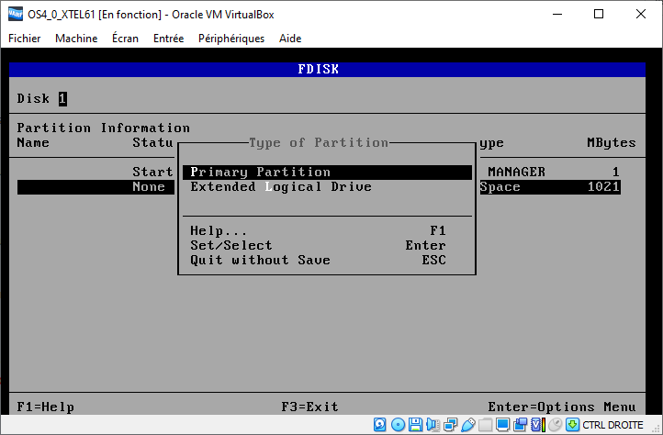Open the Écran menu
The height and width of the screenshot is (435, 663).
click(126, 39)
